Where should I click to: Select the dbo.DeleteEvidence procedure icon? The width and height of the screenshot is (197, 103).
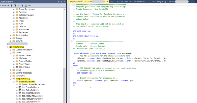[20, 90]
